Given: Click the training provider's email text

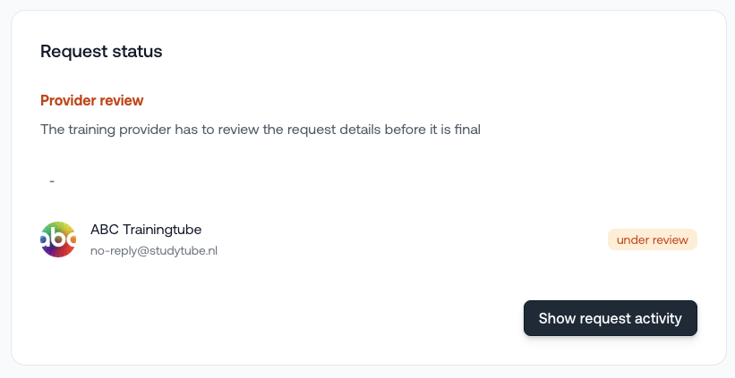Looking at the screenshot, I should coord(154,250).
